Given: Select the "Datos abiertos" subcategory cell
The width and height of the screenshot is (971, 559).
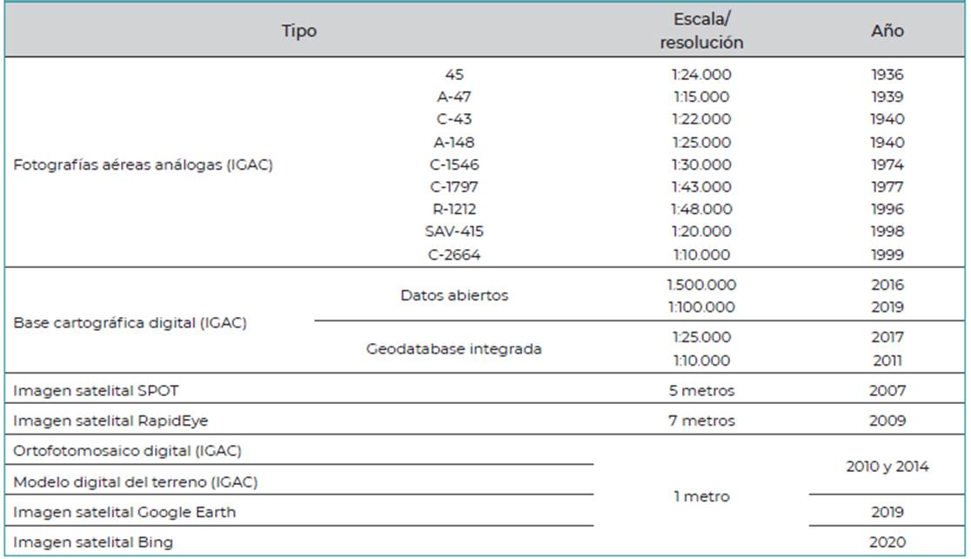Looking at the screenshot, I should (454, 295).
